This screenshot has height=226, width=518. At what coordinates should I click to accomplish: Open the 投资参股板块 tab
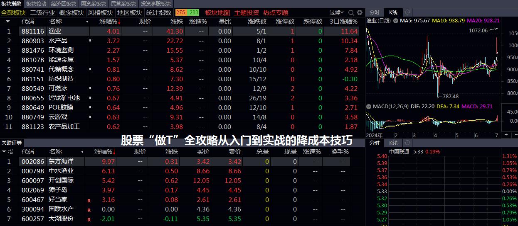[156, 3]
